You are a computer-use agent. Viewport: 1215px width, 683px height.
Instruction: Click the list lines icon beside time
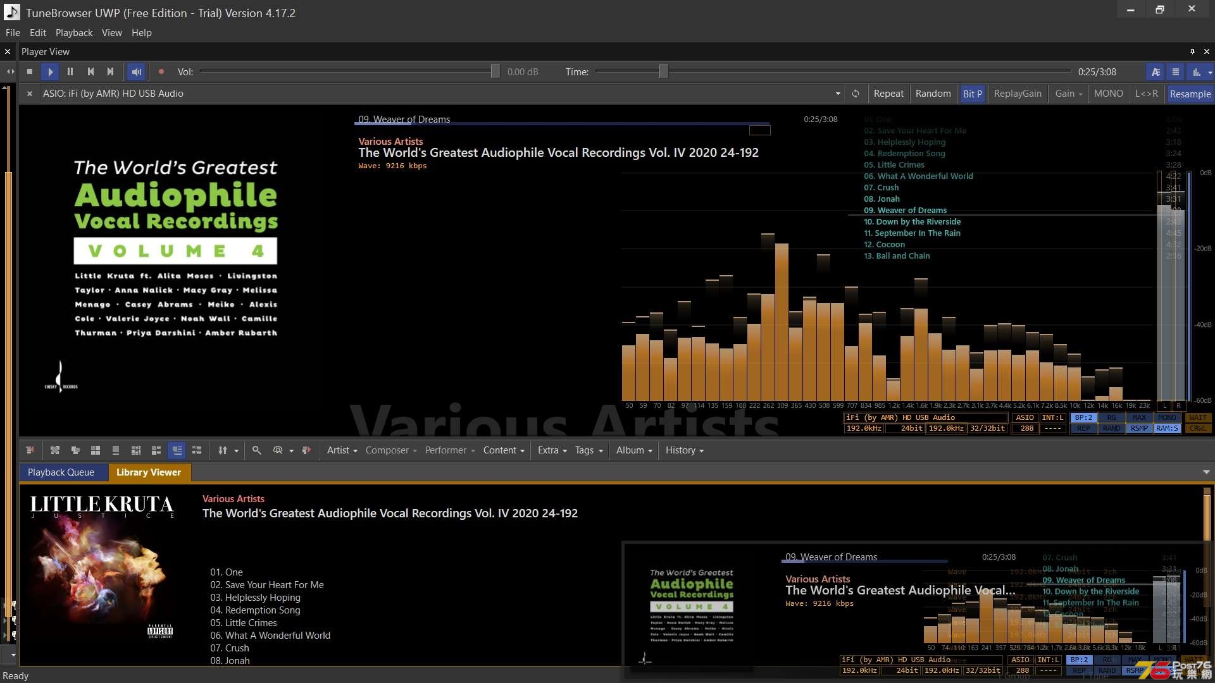1176,72
